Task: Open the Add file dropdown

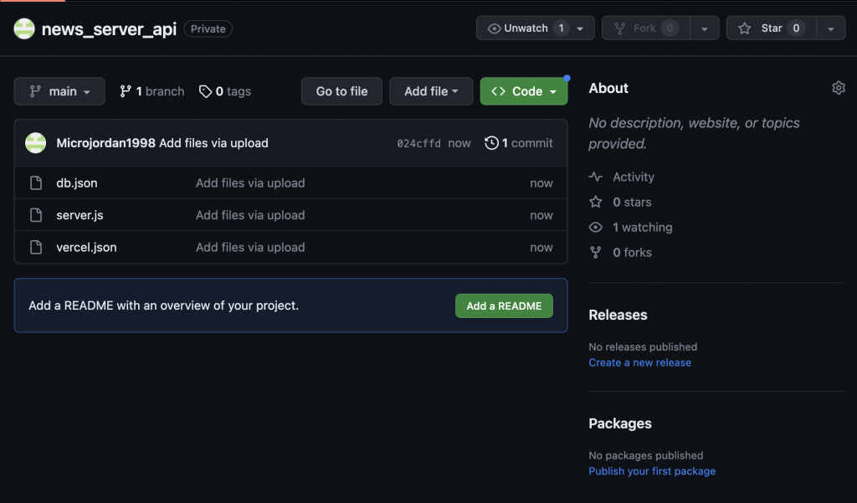Action: [431, 91]
